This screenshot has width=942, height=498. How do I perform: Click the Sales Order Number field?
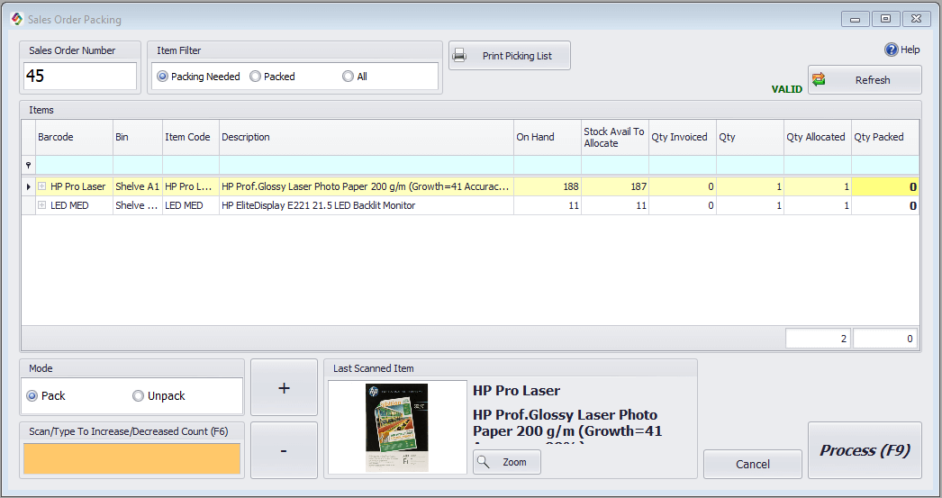pos(80,77)
